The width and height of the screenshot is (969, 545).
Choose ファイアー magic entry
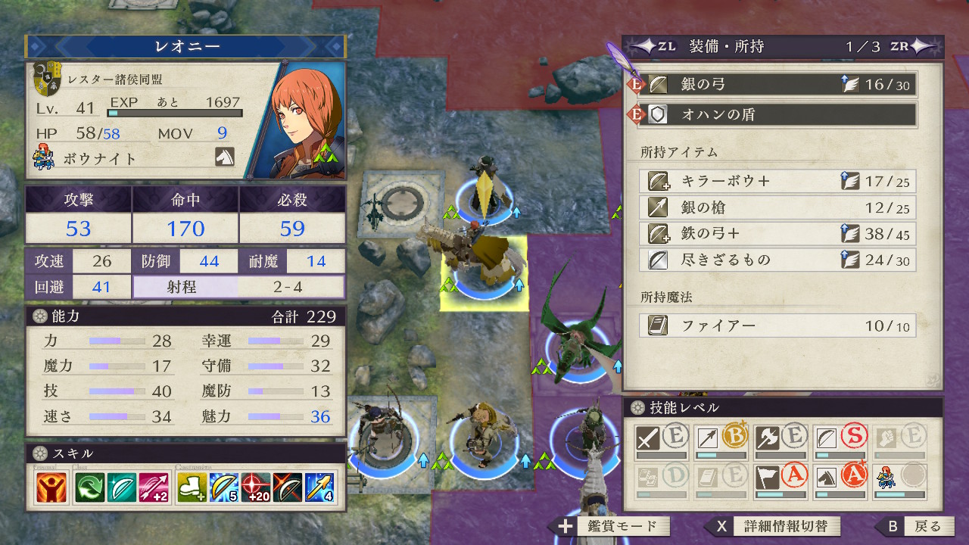pos(777,325)
